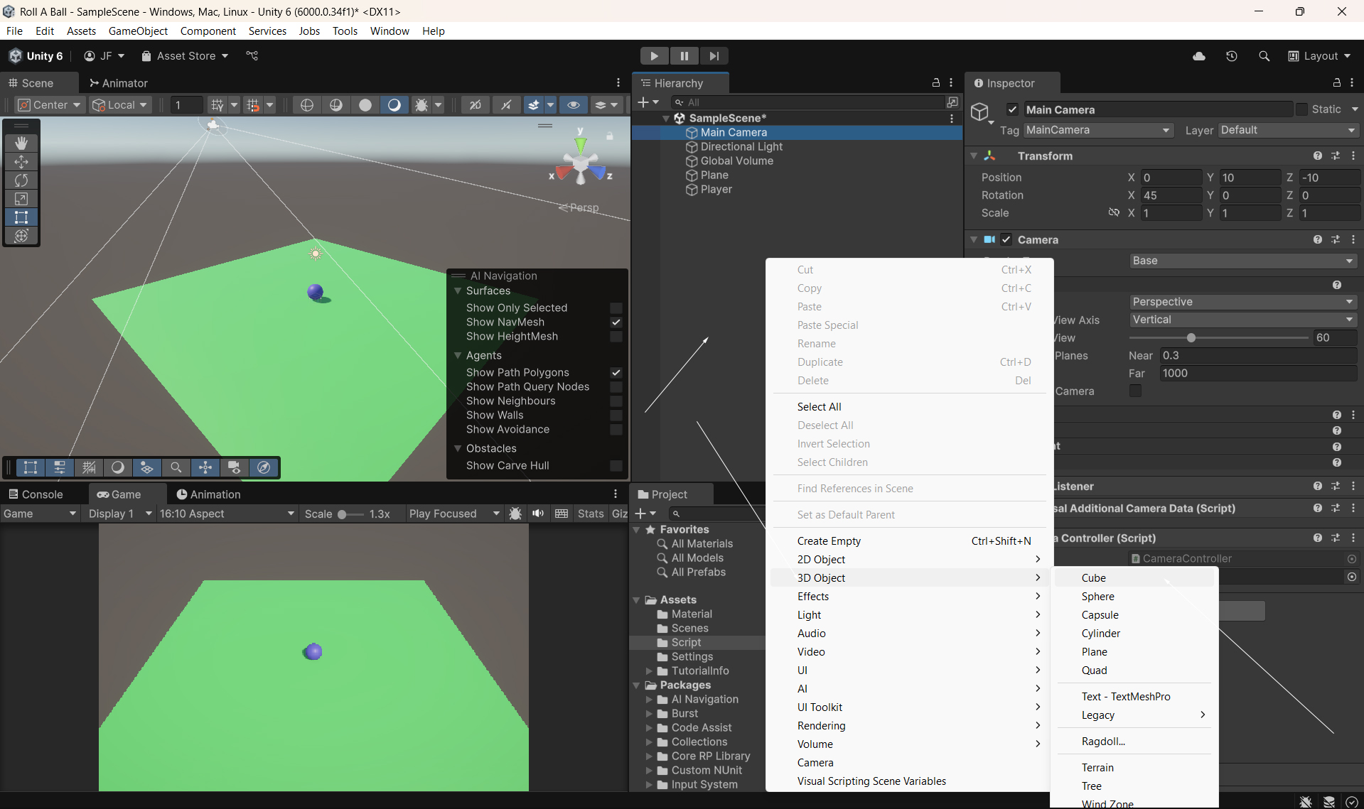Click the Play button
This screenshot has height=809, width=1364.
[654, 56]
